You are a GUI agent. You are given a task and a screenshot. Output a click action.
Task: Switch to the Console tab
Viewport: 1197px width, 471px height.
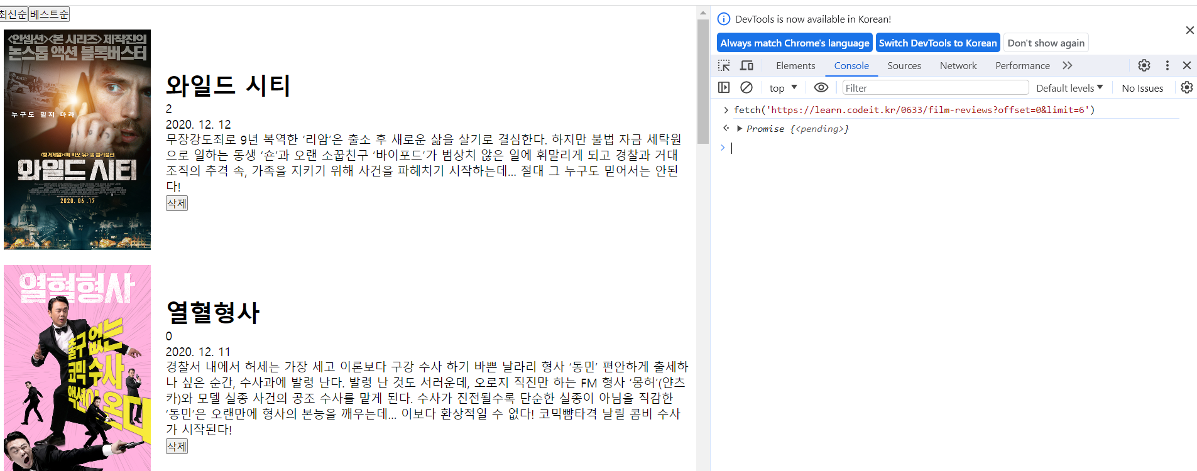point(851,65)
